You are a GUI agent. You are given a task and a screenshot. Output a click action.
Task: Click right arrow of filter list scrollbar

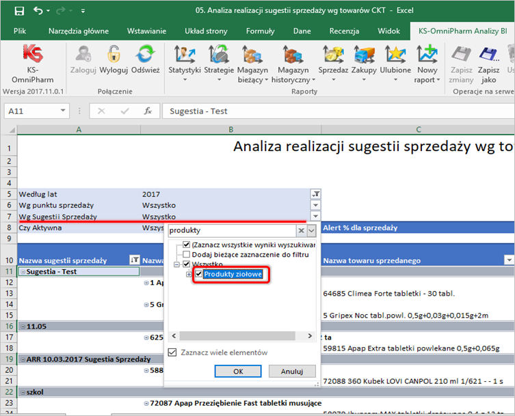coord(310,335)
